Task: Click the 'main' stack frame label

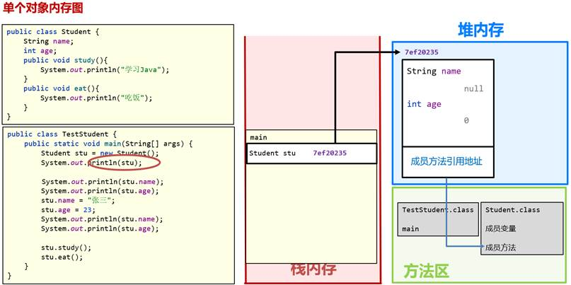Action: click(x=258, y=137)
